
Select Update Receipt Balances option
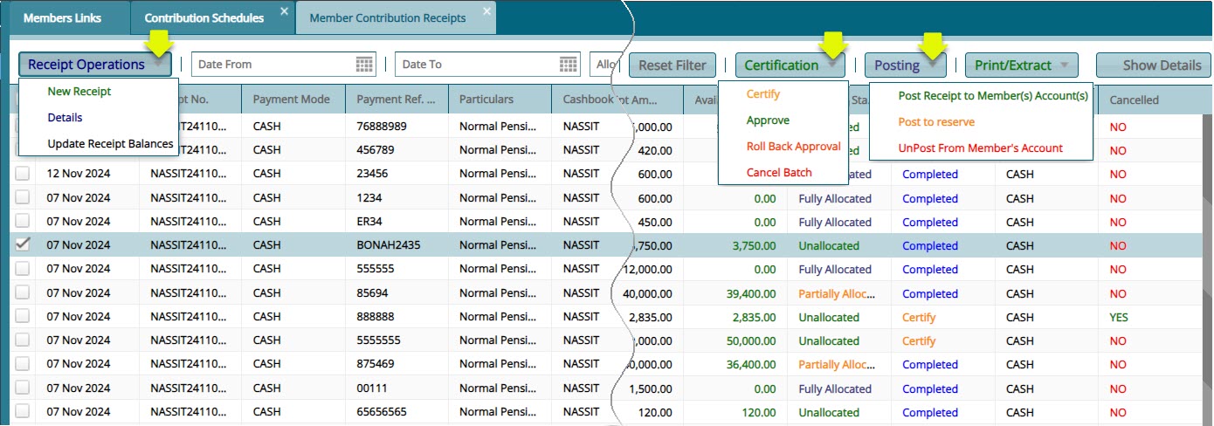(x=110, y=144)
